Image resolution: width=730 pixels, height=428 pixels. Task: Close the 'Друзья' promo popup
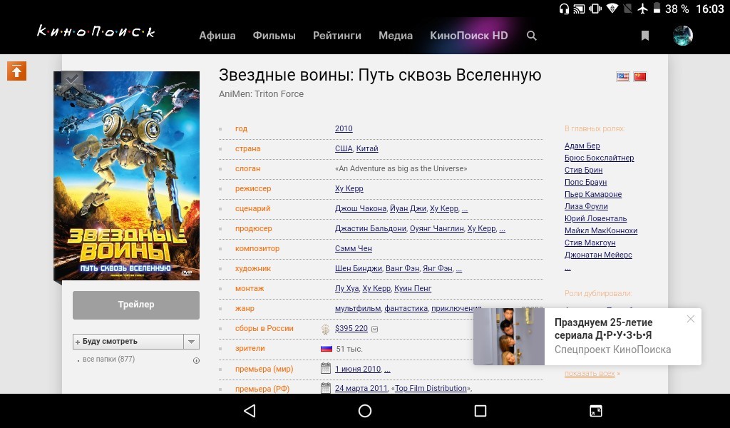[x=690, y=319]
